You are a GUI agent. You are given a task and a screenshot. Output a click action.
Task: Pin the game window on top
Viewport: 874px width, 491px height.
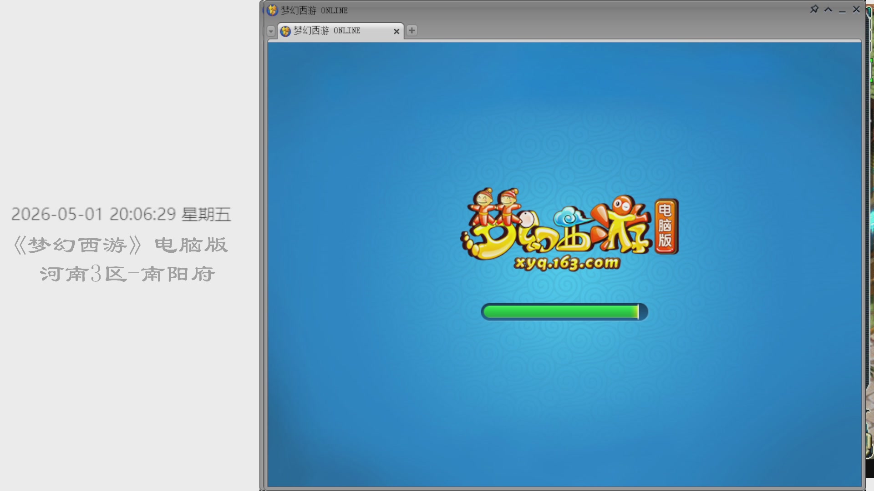tap(814, 9)
